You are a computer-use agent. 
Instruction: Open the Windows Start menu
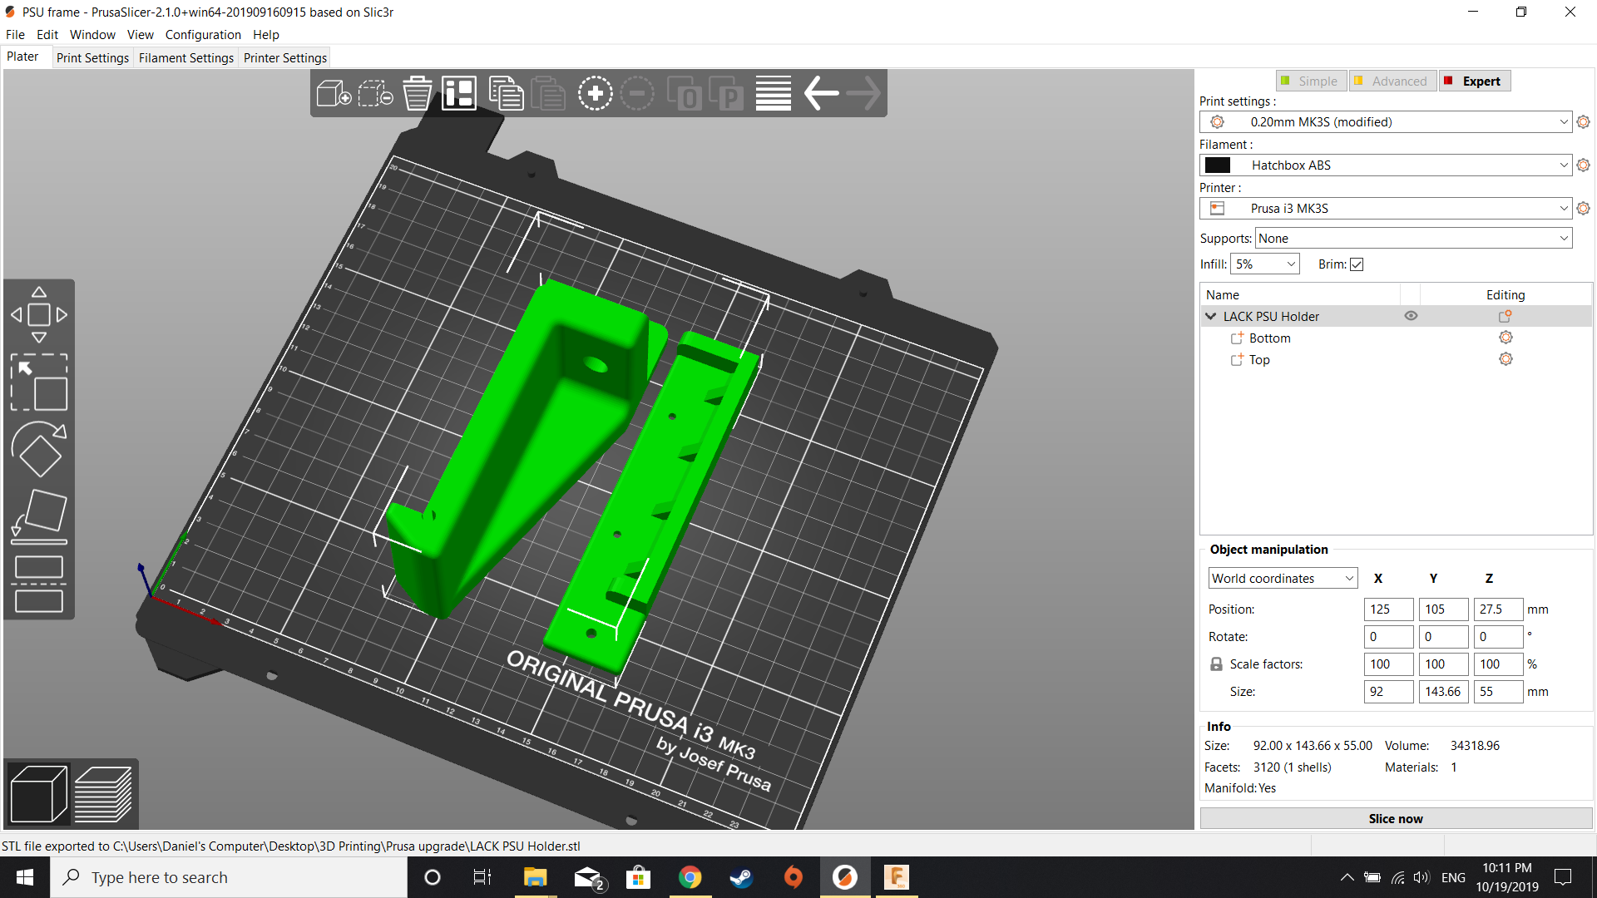point(25,877)
